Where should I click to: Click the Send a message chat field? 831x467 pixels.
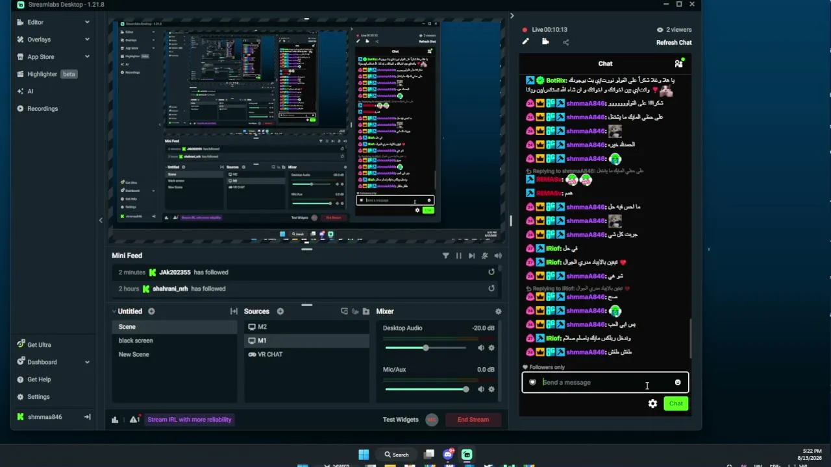click(605, 383)
